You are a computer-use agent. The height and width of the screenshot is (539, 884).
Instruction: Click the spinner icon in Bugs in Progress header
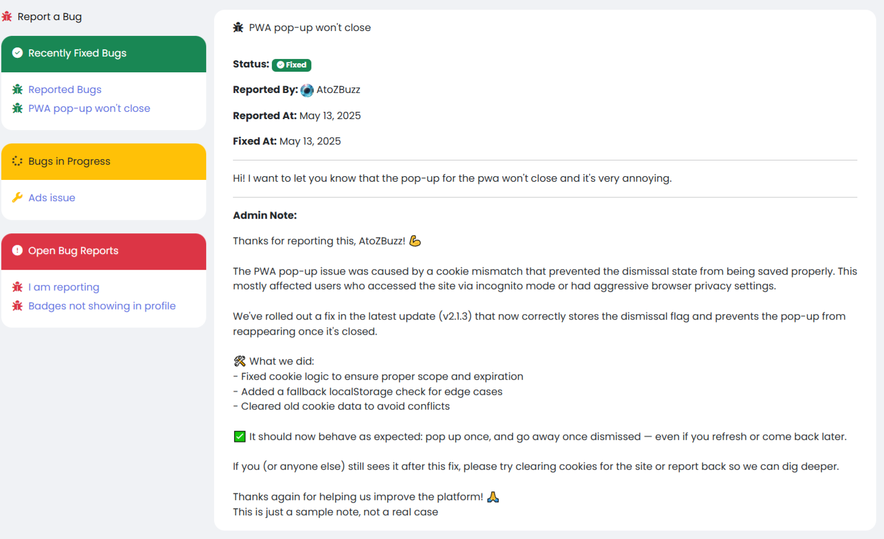click(x=18, y=161)
